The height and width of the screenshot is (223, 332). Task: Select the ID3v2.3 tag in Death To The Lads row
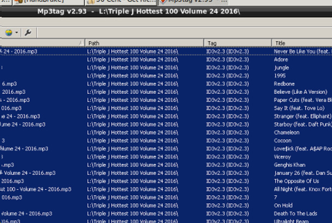click(228, 214)
